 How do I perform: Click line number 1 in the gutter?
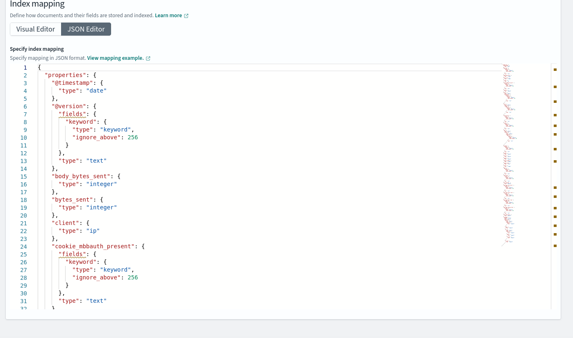[25, 68]
